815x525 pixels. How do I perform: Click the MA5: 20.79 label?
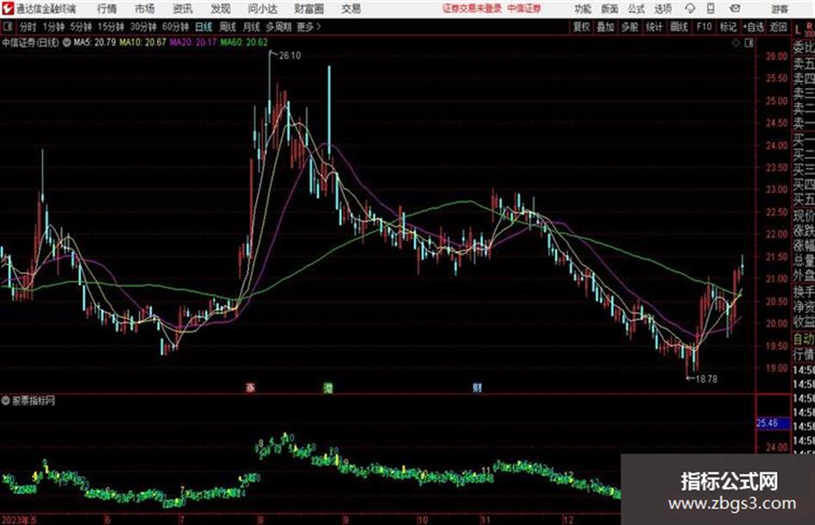(95, 42)
